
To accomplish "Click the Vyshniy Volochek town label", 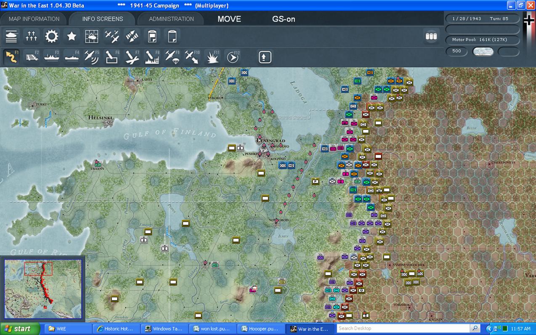I will pos(409,265).
